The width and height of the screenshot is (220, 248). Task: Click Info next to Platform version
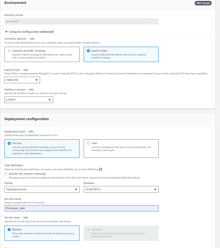click(x=31, y=89)
